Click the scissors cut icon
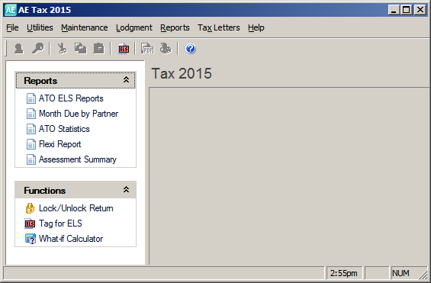The height and width of the screenshot is (283, 431). click(x=62, y=49)
